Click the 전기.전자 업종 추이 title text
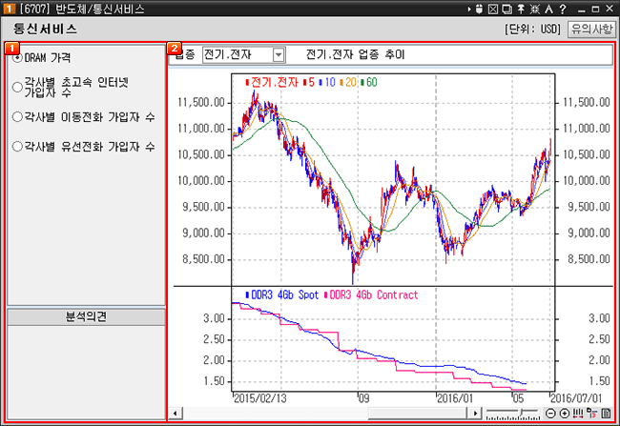This screenshot has height=426, width=620. pyautogui.click(x=355, y=54)
